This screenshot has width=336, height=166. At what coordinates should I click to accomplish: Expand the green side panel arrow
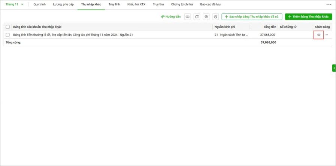click(x=334, y=68)
